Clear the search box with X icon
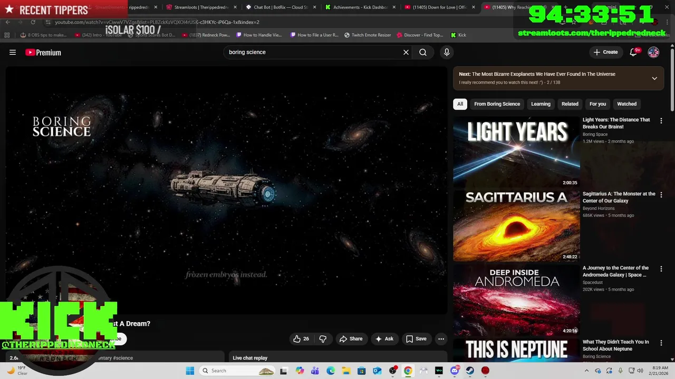The height and width of the screenshot is (379, 675). click(x=406, y=52)
